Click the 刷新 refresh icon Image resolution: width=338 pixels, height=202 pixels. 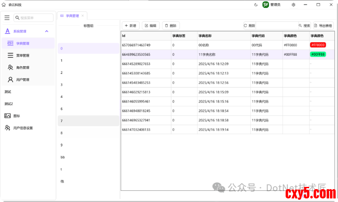[245, 26]
